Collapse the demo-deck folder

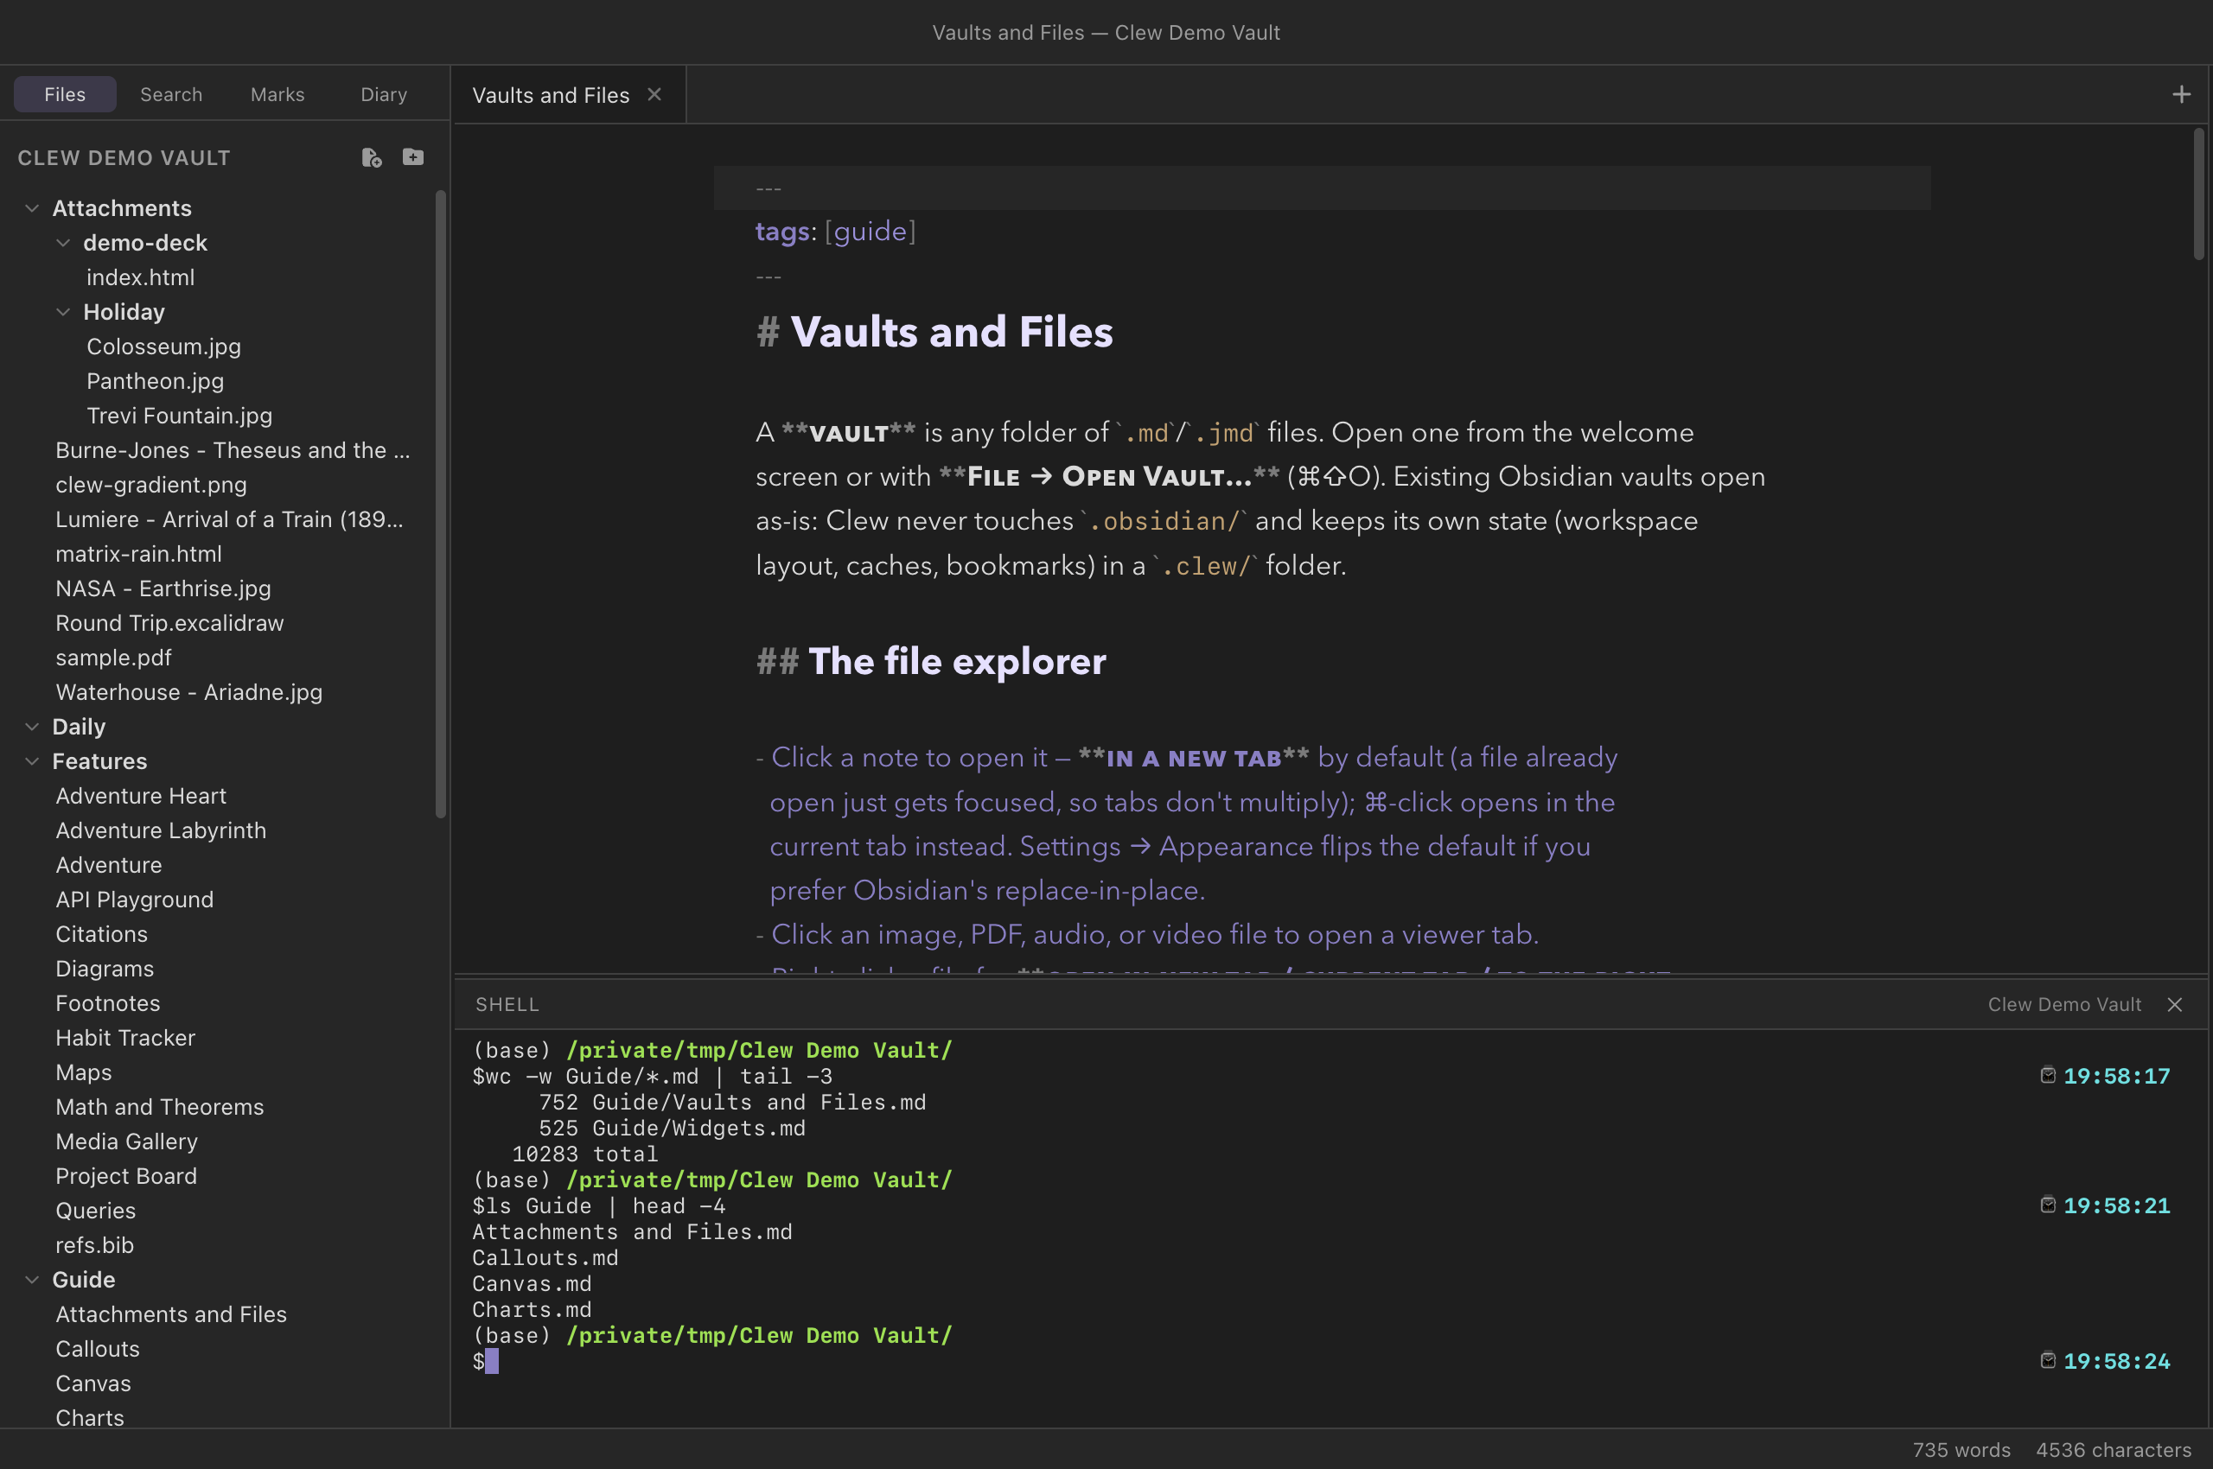[63, 243]
